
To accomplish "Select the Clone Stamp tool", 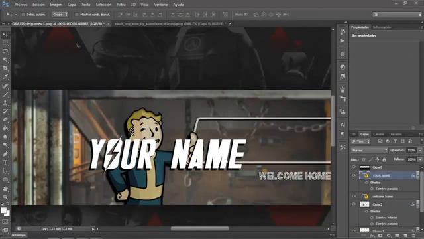I will (5, 103).
